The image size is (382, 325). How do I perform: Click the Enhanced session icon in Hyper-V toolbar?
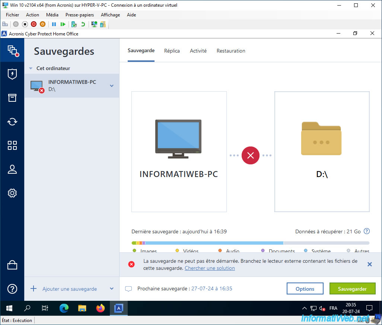[94, 24]
